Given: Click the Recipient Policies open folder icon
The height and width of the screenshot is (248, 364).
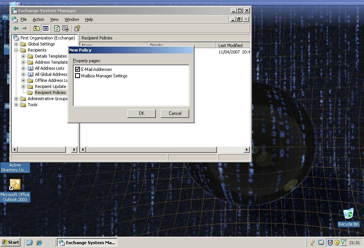Looking at the screenshot, I should coord(30,93).
